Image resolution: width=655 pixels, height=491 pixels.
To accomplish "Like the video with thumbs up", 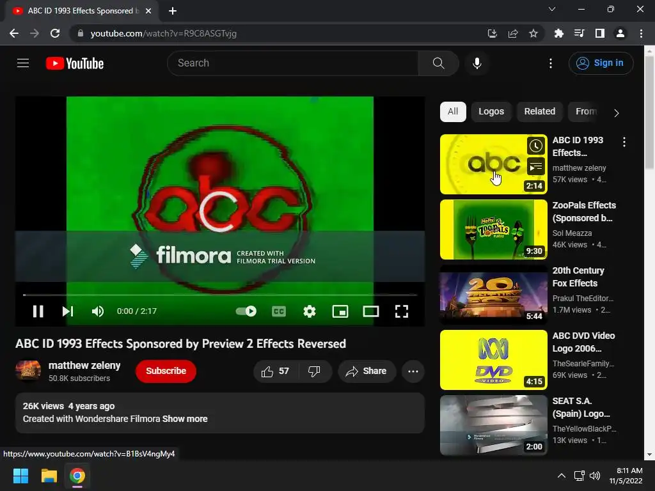I will [x=276, y=371].
